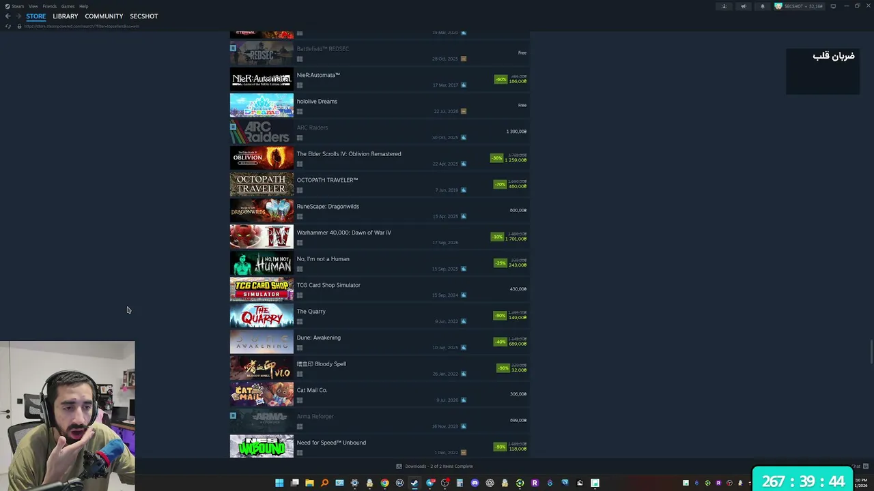Viewport: 874px width, 491px height.
Task: Click the Windows platform icon under The Quarry
Action: tap(300, 321)
